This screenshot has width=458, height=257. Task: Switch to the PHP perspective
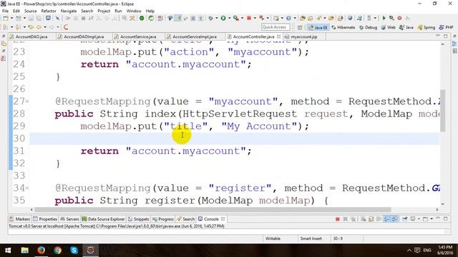[447, 27]
